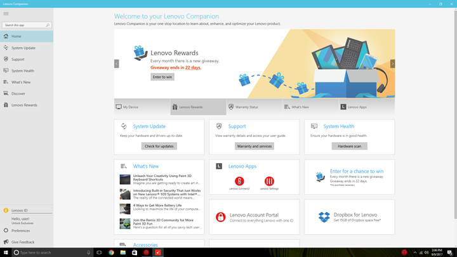Open Dropbox for Lenovo tile
The image size is (457, 257).
pyautogui.click(x=350, y=217)
